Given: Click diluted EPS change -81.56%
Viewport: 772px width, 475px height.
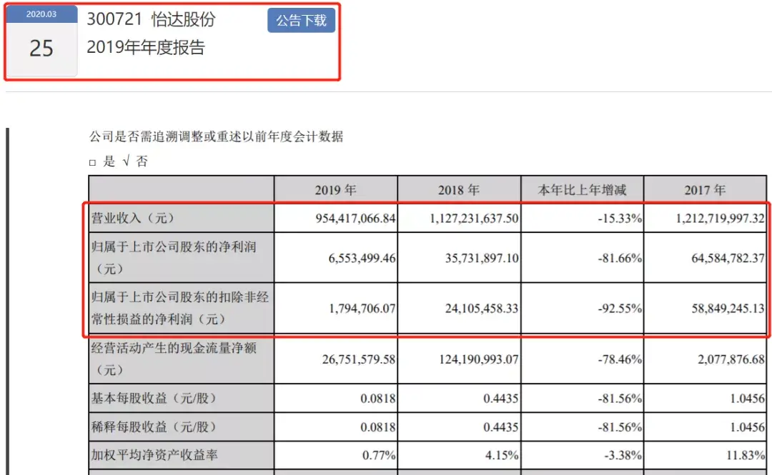Looking at the screenshot, I should [582, 426].
